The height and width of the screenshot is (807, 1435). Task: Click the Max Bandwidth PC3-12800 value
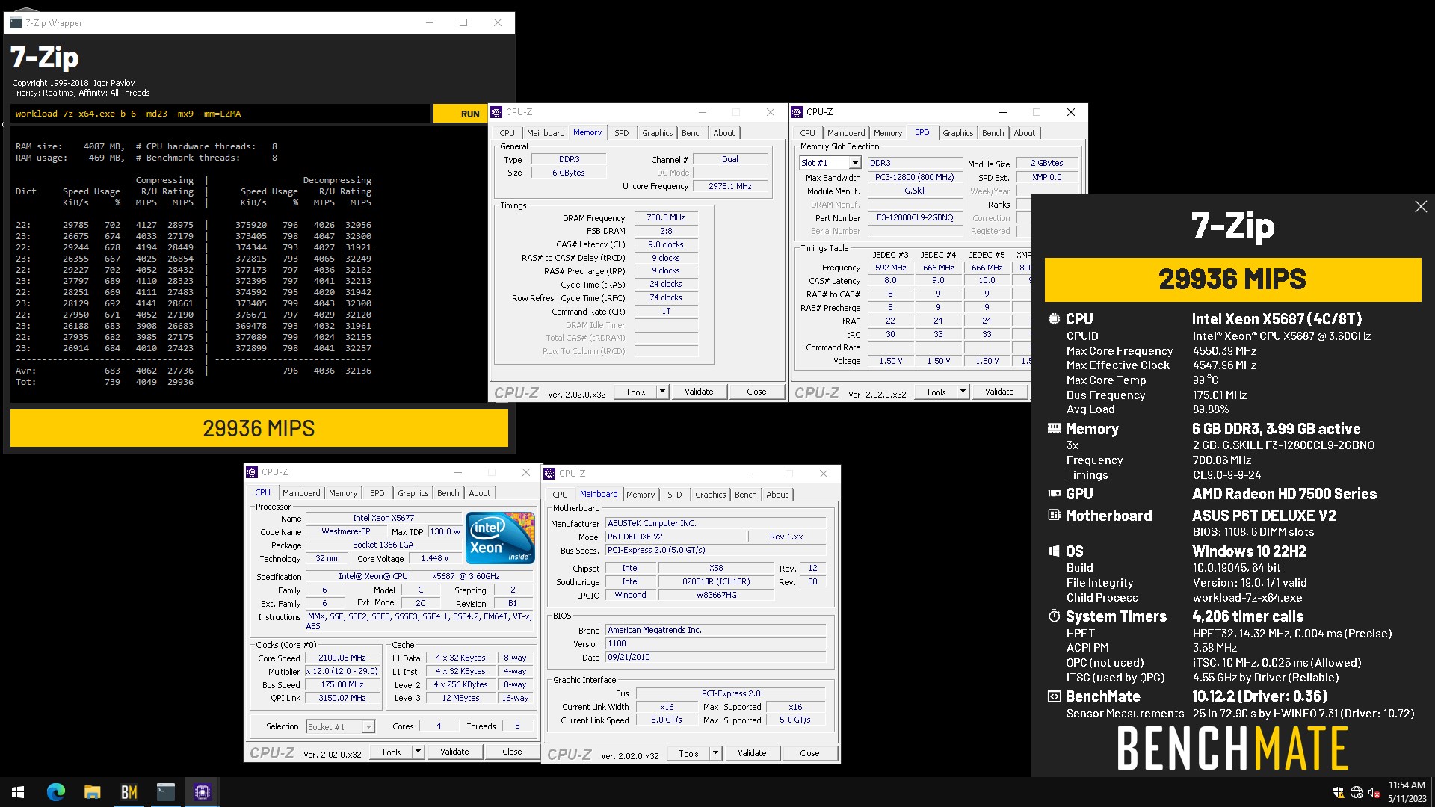pyautogui.click(x=915, y=178)
